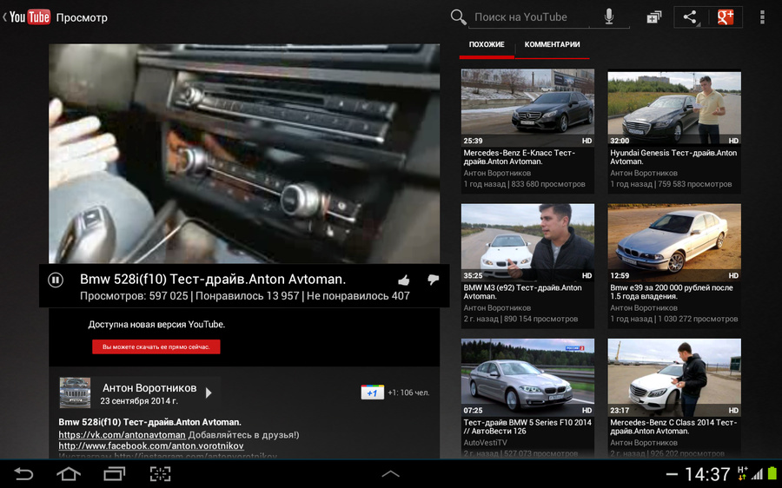782x488 pixels.
Task: Expand arrow next to Антон Воротников
Action: pyautogui.click(x=209, y=392)
